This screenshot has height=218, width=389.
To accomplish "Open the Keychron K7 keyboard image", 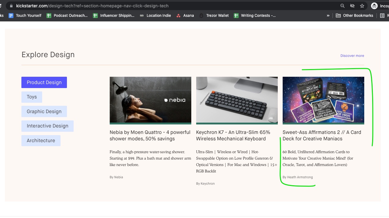I will [x=237, y=100].
